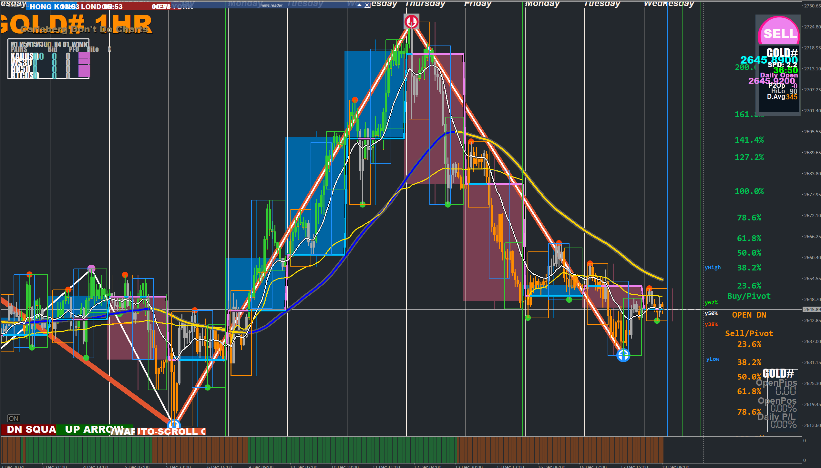821x468 pixels.
Task: Click the pink SELL signal button
Action: 779,32
